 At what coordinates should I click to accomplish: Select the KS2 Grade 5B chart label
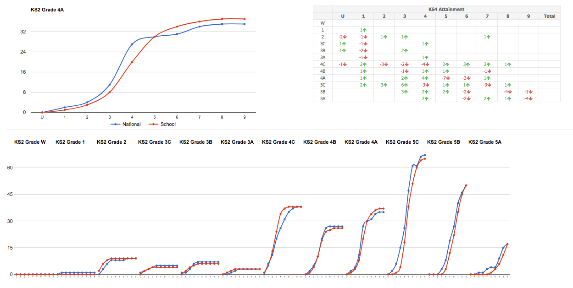coord(443,142)
